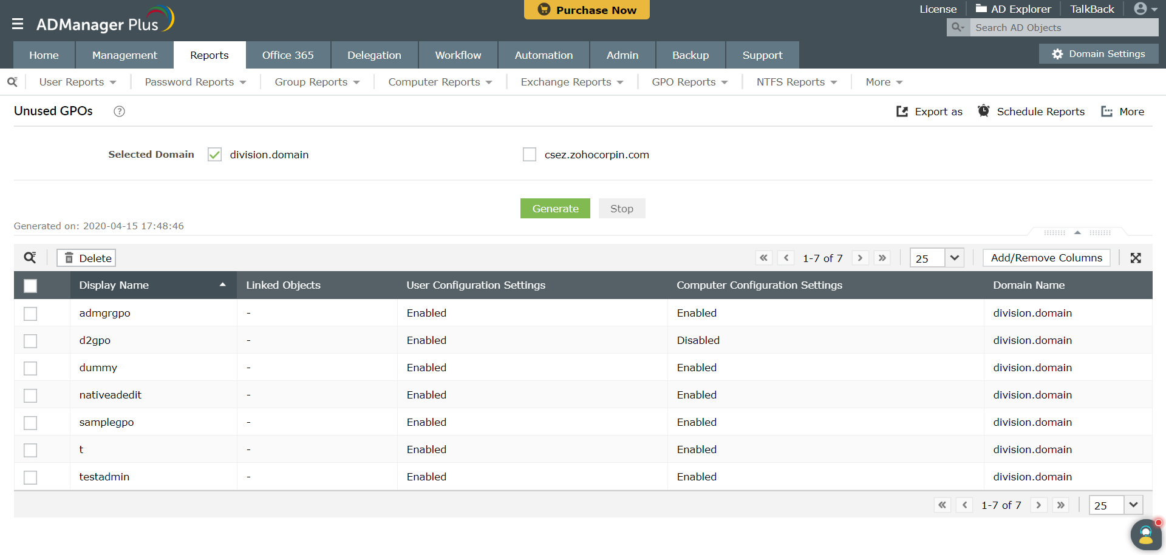Click Export as
This screenshot has height=555, width=1166.
coord(930,112)
